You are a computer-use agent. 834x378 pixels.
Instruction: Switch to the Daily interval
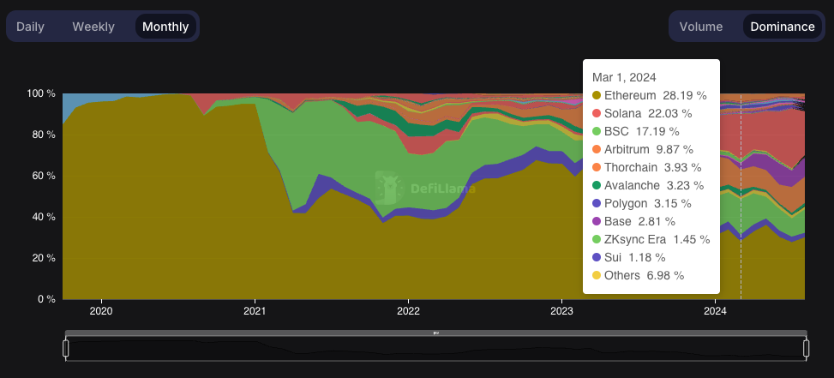click(x=30, y=27)
